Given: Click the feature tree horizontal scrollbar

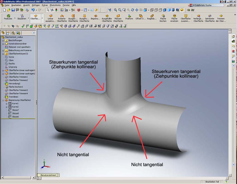Looking at the screenshot, I should 18,178.
